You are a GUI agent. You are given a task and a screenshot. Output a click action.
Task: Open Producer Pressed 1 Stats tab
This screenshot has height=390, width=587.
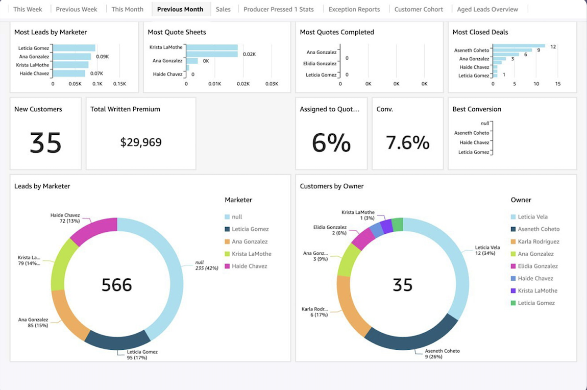click(x=279, y=9)
